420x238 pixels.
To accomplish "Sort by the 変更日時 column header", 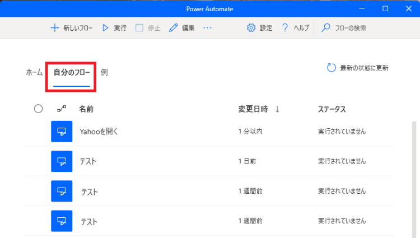I will pos(253,109).
